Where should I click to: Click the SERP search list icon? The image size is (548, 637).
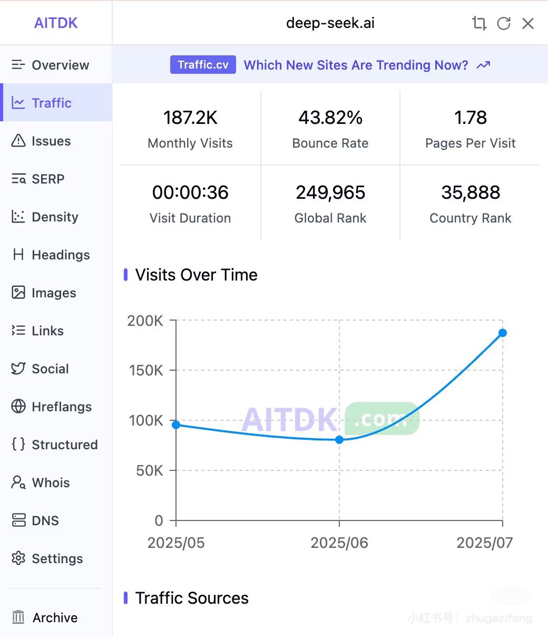pos(18,179)
